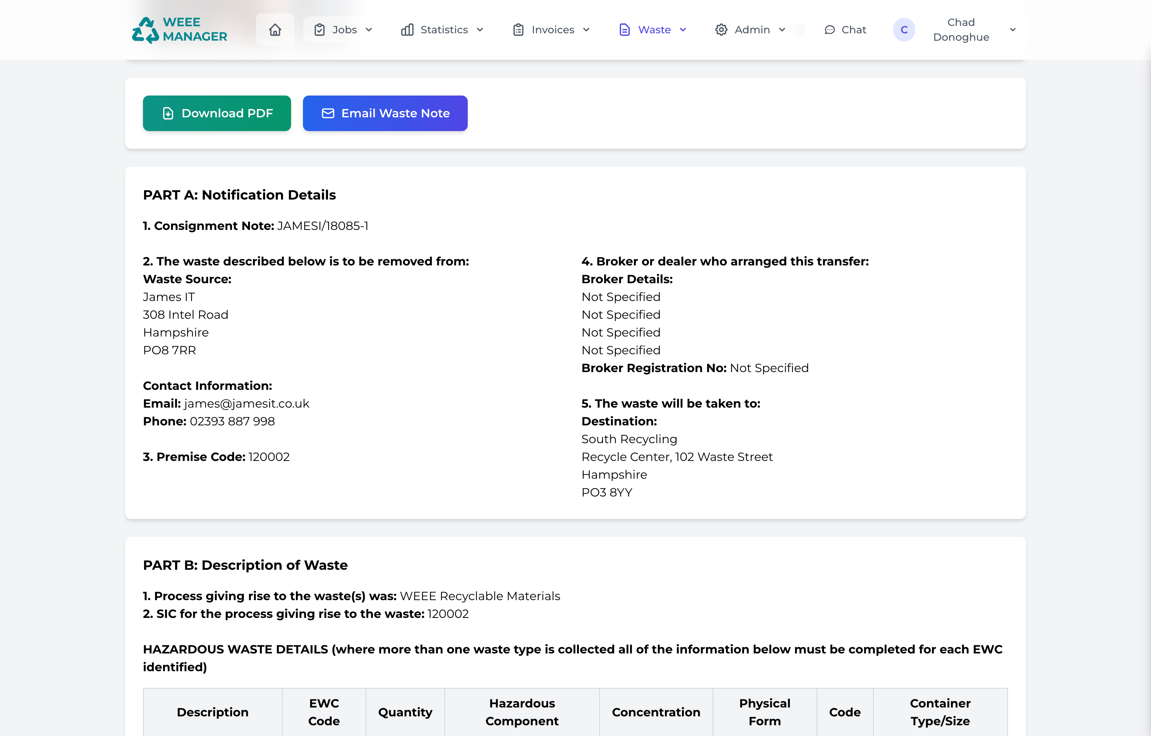
Task: Click the Jobs clipboard icon
Action: [319, 30]
